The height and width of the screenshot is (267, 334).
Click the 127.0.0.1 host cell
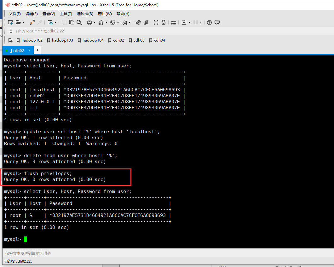[42, 102]
